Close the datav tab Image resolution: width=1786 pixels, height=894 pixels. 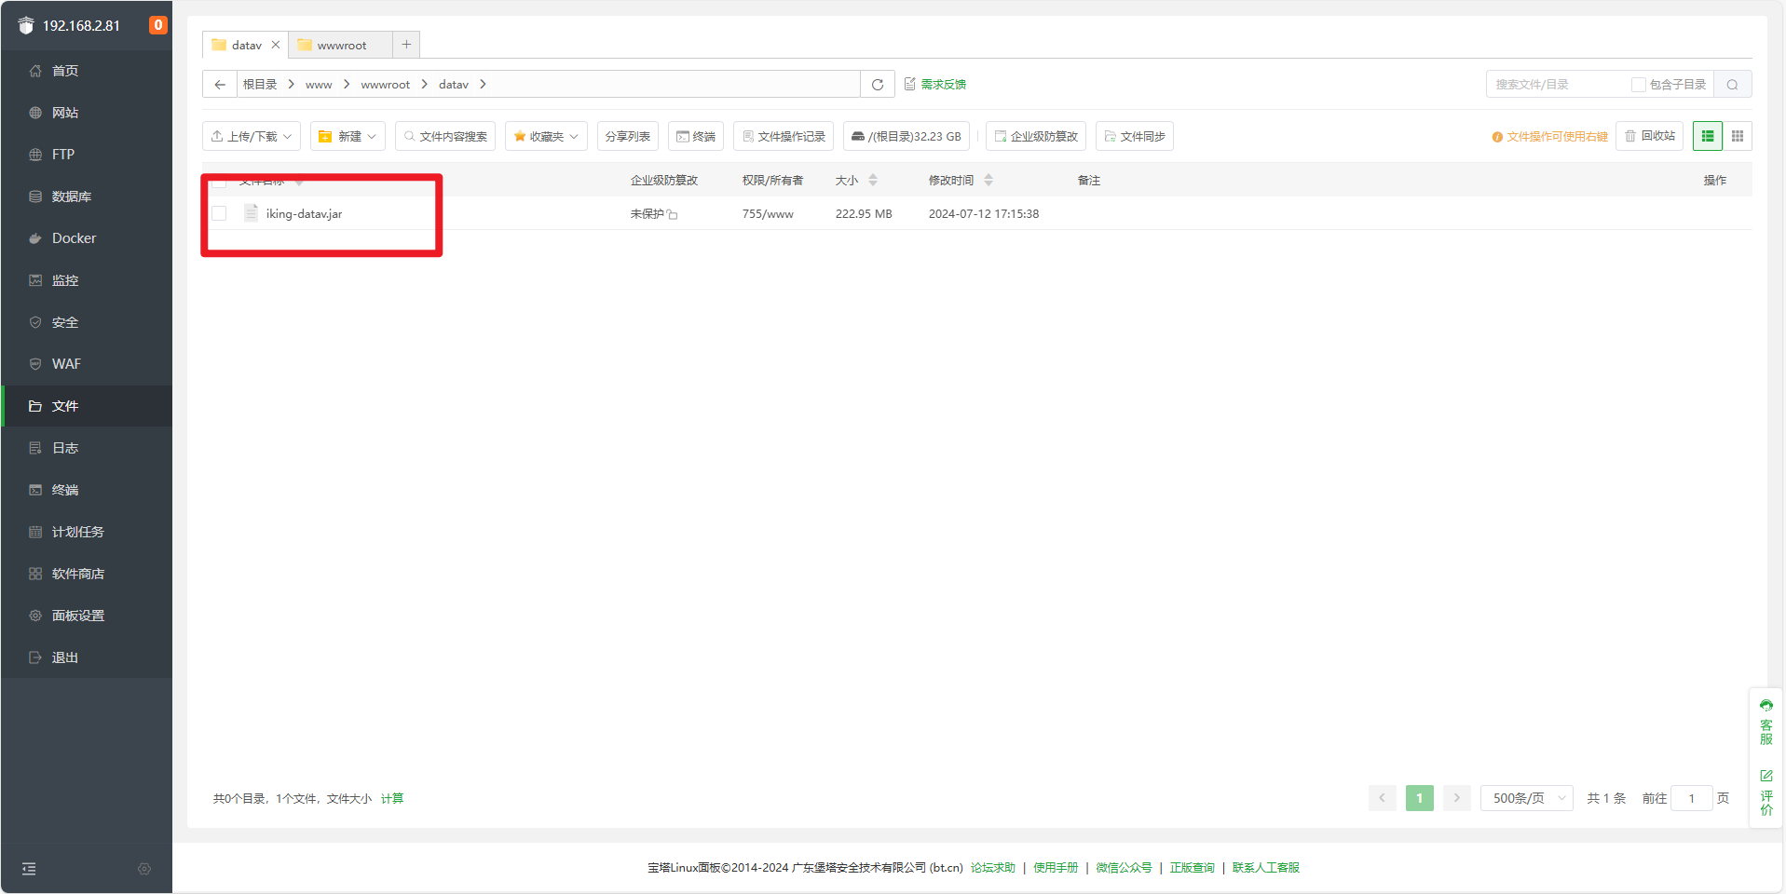coord(276,45)
